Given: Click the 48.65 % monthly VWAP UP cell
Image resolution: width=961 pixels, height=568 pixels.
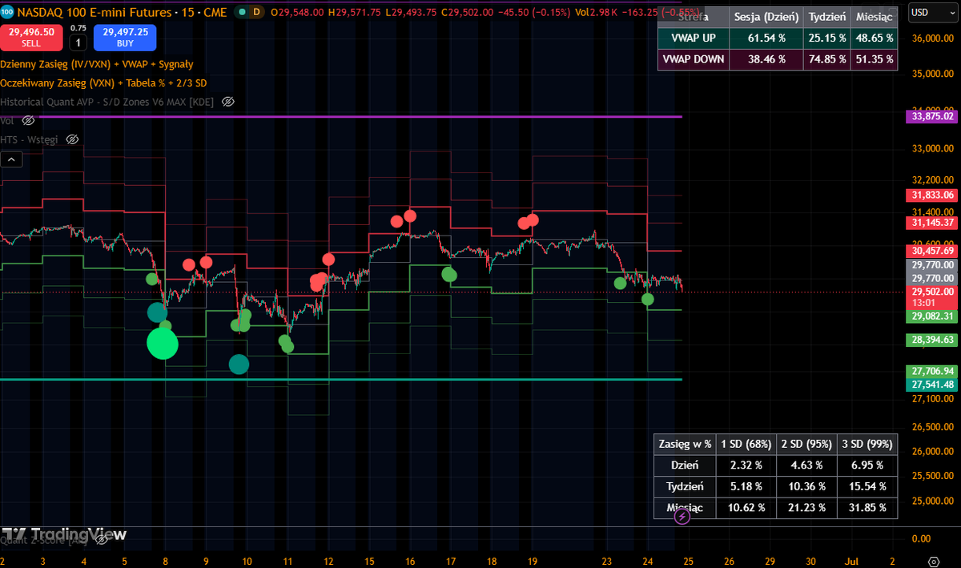Looking at the screenshot, I should point(874,38).
